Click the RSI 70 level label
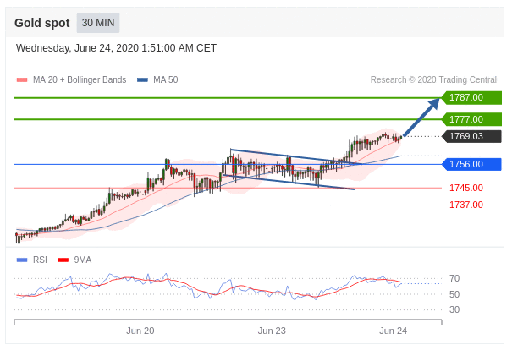Image resolution: width=512 pixels, height=350 pixels. tap(454, 279)
